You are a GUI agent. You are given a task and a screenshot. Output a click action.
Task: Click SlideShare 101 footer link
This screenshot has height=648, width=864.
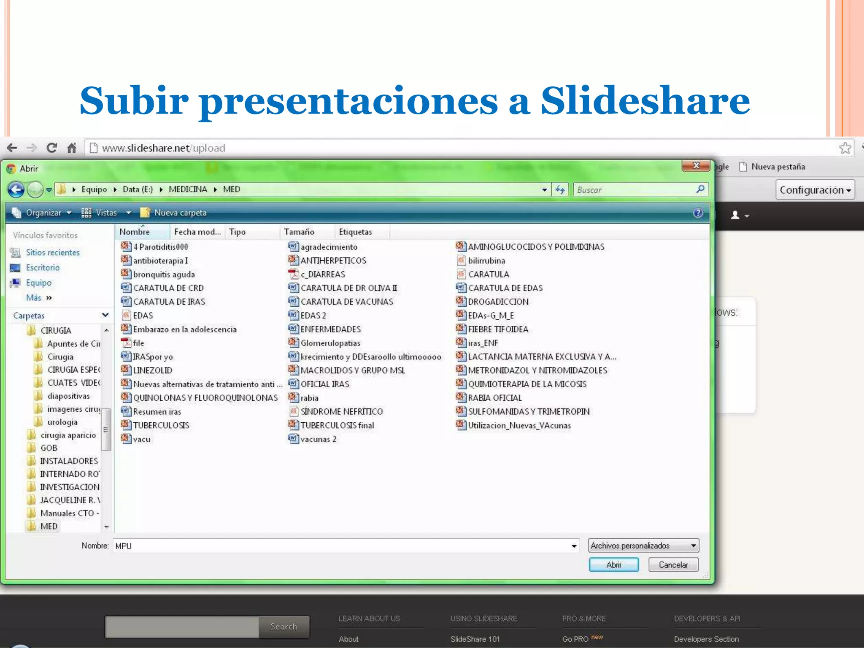coord(475,639)
